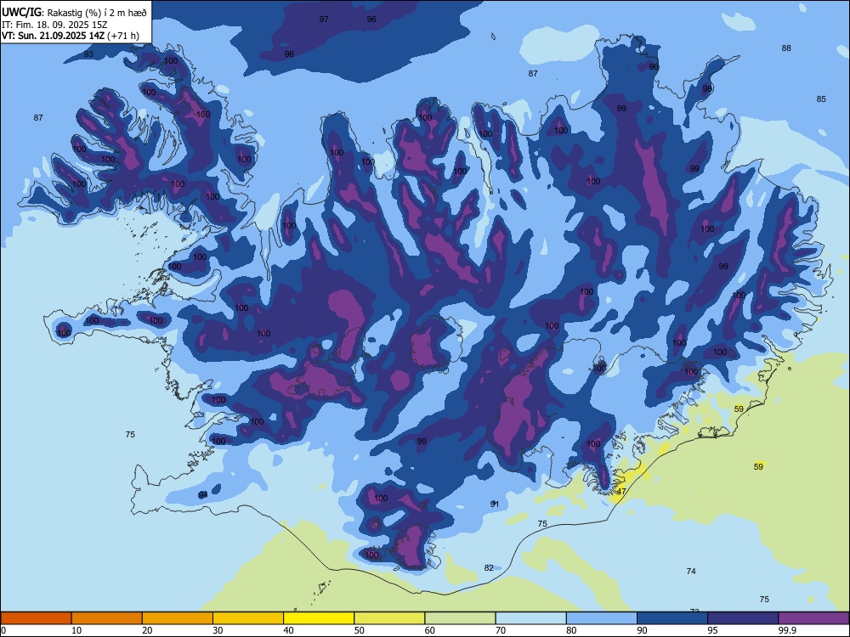The height and width of the screenshot is (637, 850).
Task: Click the 70–80 pale blue legend swatch
Action: tap(530, 618)
